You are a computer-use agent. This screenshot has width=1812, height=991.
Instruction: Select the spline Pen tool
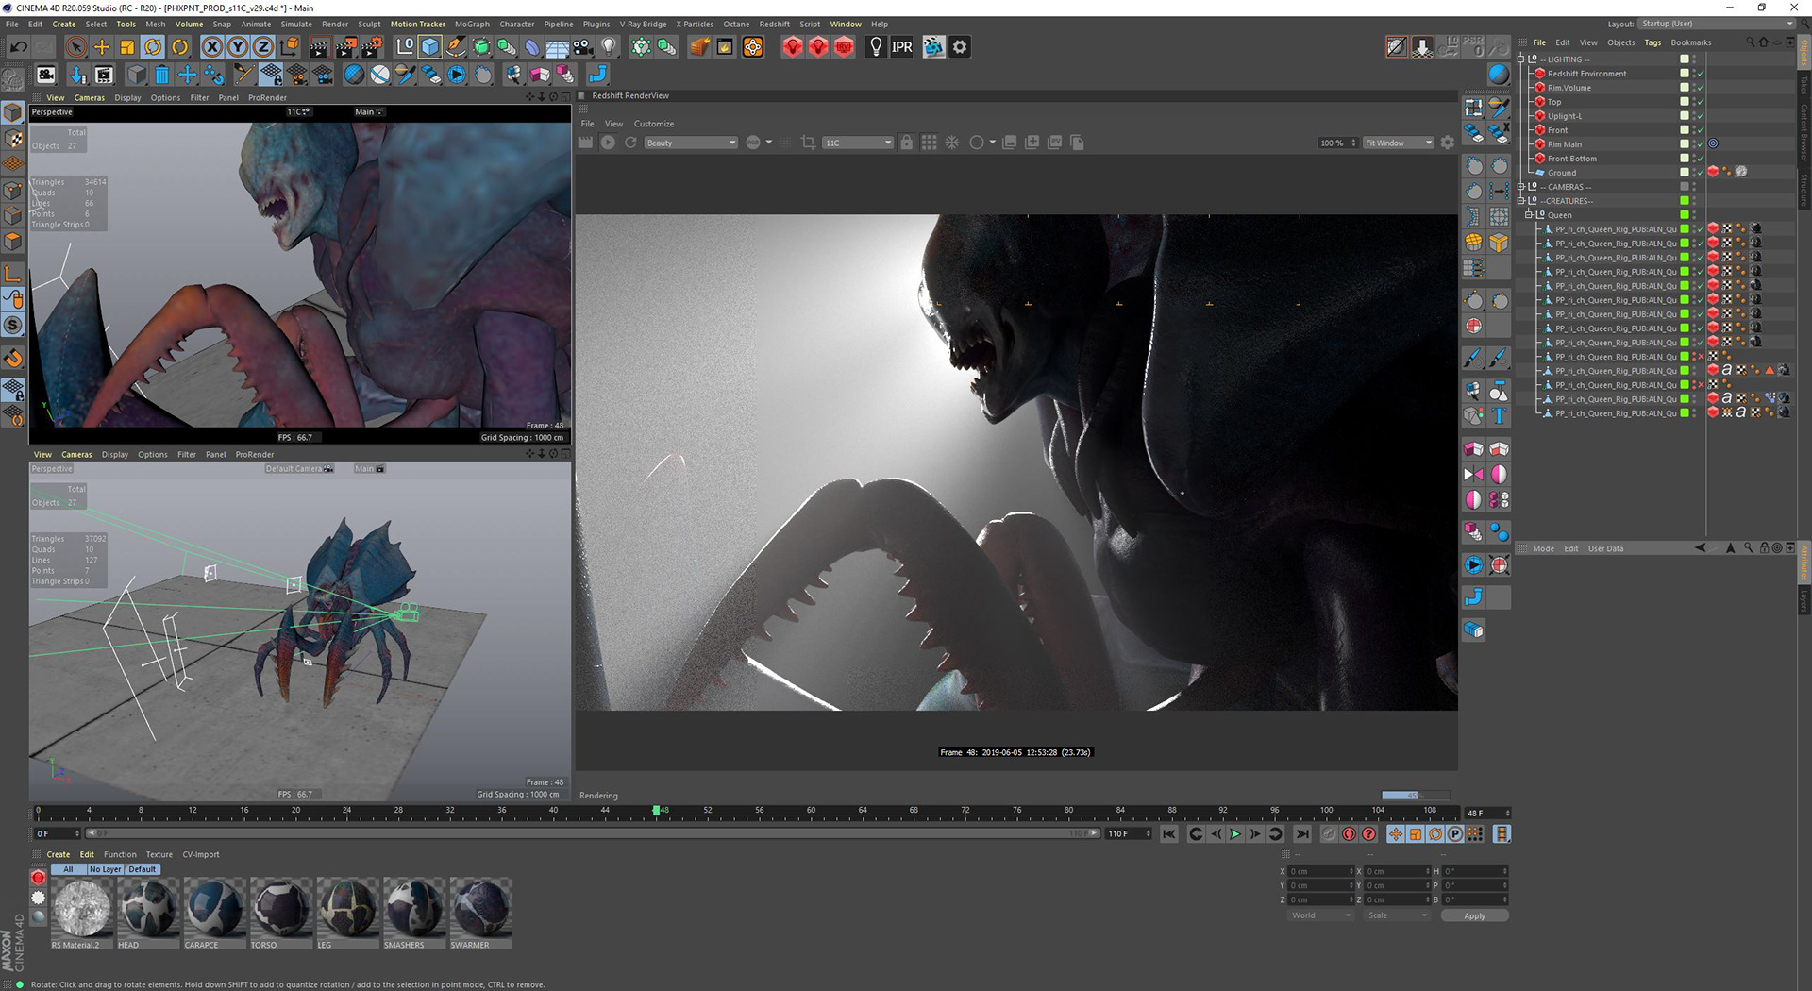click(x=456, y=47)
